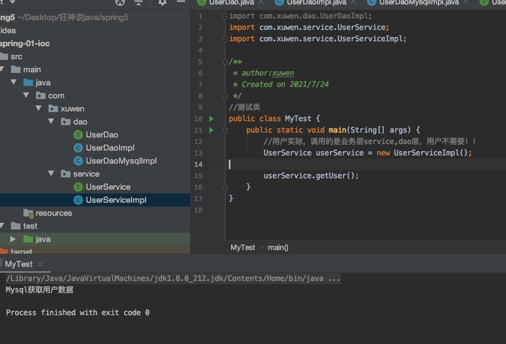Expand the java folder under test
The image size is (506, 344).
tap(13, 239)
